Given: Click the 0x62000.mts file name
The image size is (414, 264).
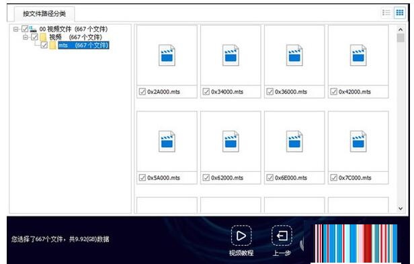Looking at the screenshot, I should (227, 178).
